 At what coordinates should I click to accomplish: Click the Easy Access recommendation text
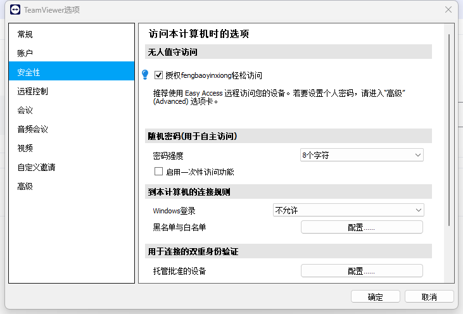[279, 97]
